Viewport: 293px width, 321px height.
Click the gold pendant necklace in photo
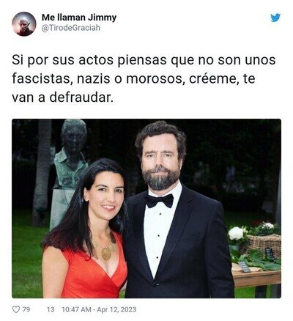[x=106, y=253]
